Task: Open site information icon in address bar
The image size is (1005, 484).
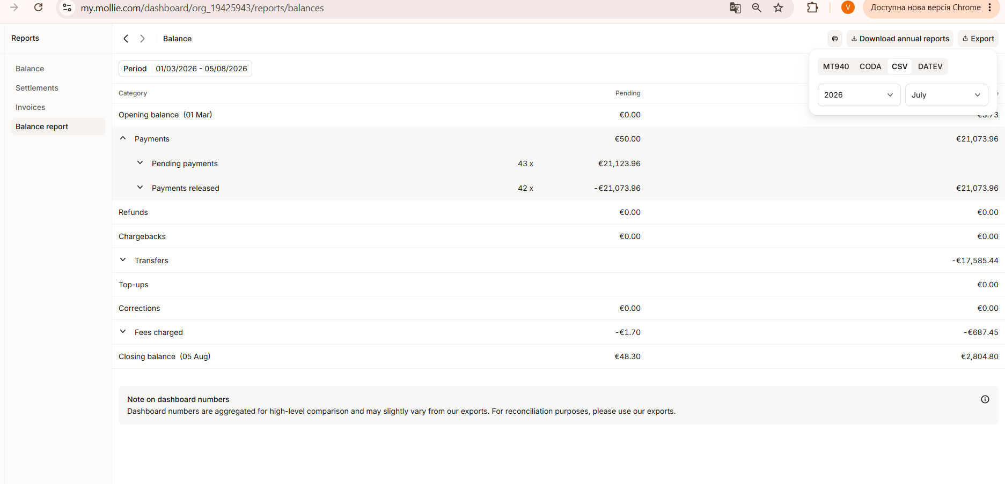Action: point(67,8)
